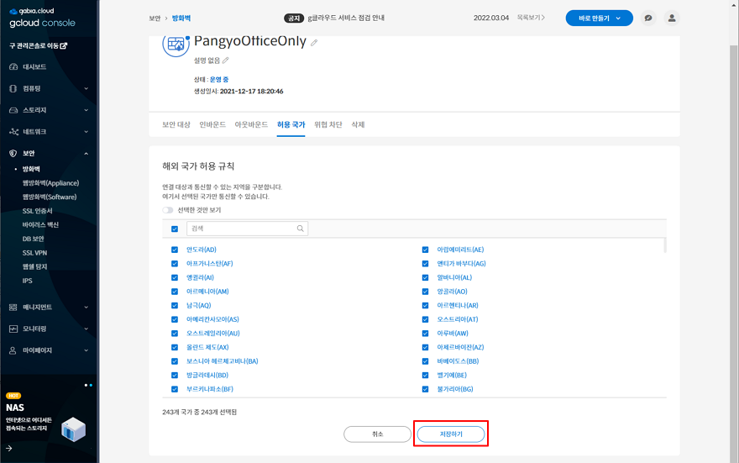The height and width of the screenshot is (463, 739).
Task: Toggle the select-all countries checkbox
Action: [x=175, y=229]
